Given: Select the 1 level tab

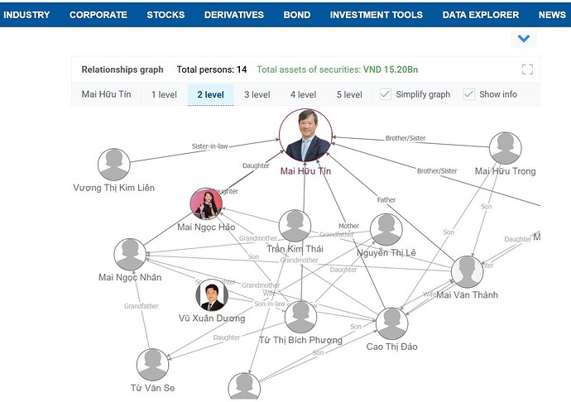Looking at the screenshot, I should 164,94.
